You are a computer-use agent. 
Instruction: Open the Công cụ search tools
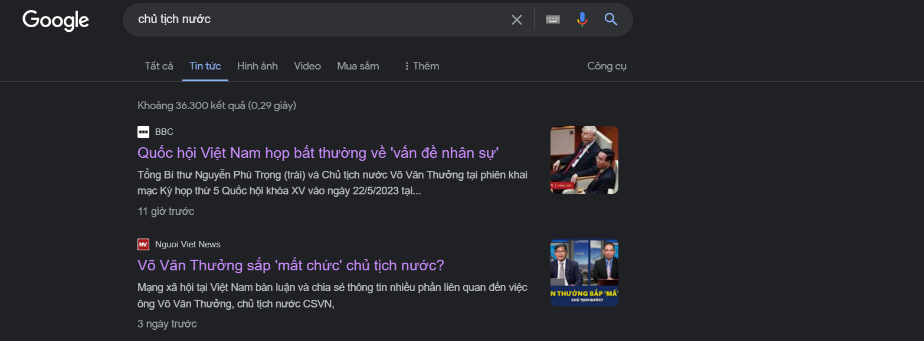click(607, 66)
